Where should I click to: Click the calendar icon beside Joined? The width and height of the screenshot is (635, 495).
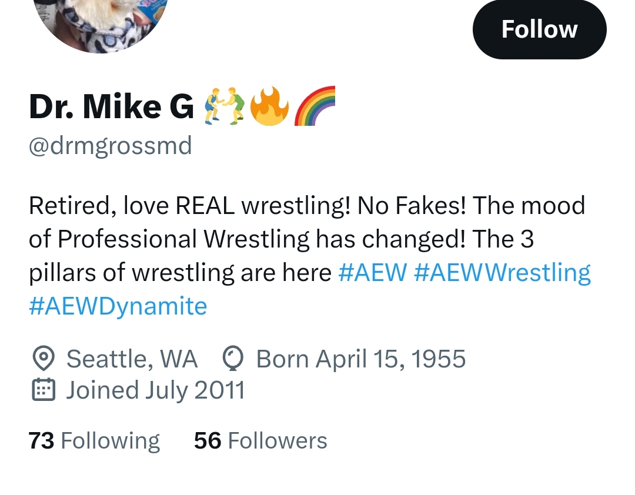click(42, 390)
